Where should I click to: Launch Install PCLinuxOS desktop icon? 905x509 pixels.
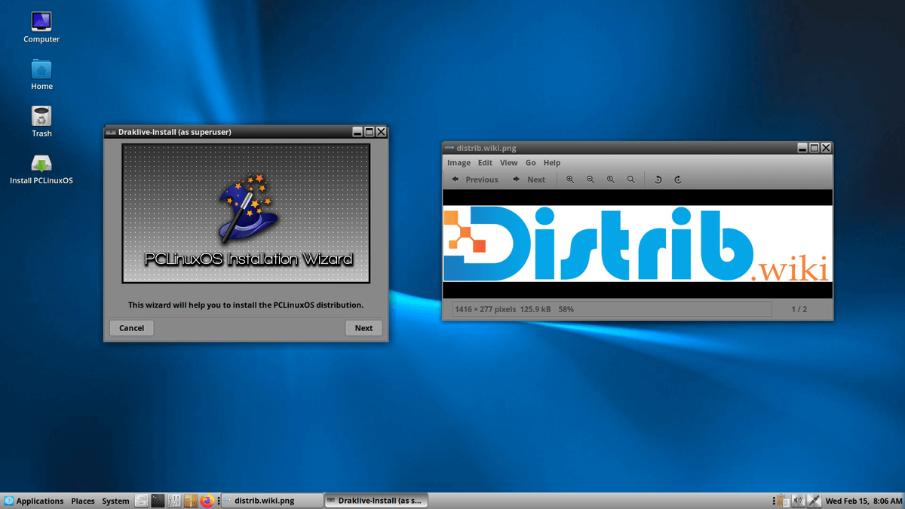41,169
